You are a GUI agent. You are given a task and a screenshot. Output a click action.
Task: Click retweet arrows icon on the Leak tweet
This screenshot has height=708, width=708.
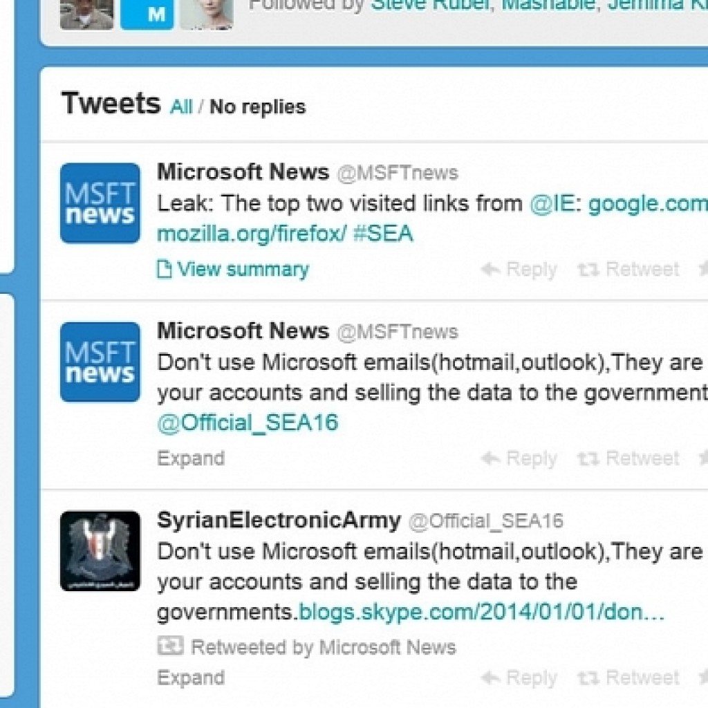588,270
